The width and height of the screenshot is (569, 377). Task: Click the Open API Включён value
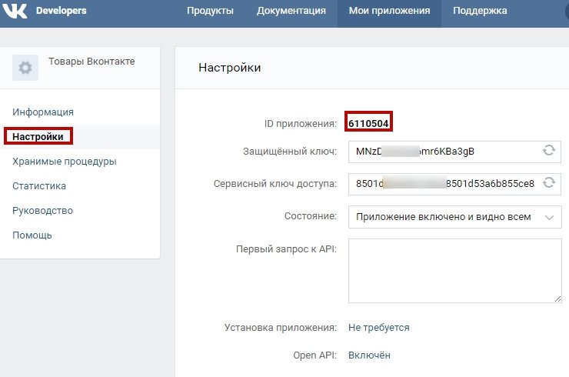tap(369, 355)
